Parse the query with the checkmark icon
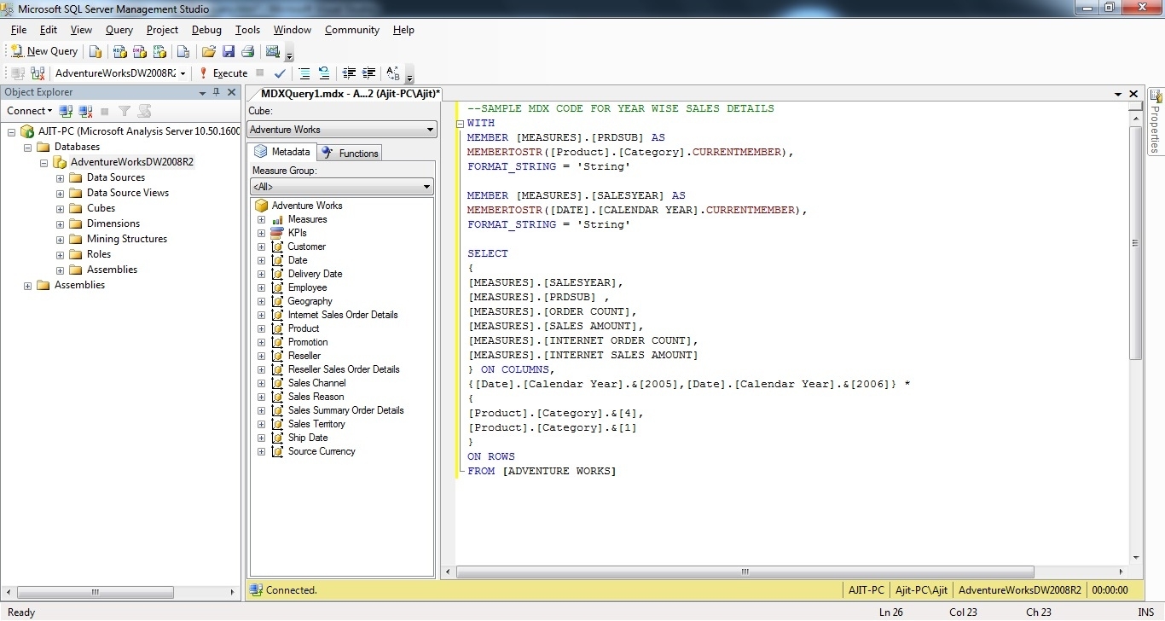Image resolution: width=1165 pixels, height=621 pixels. (x=280, y=73)
